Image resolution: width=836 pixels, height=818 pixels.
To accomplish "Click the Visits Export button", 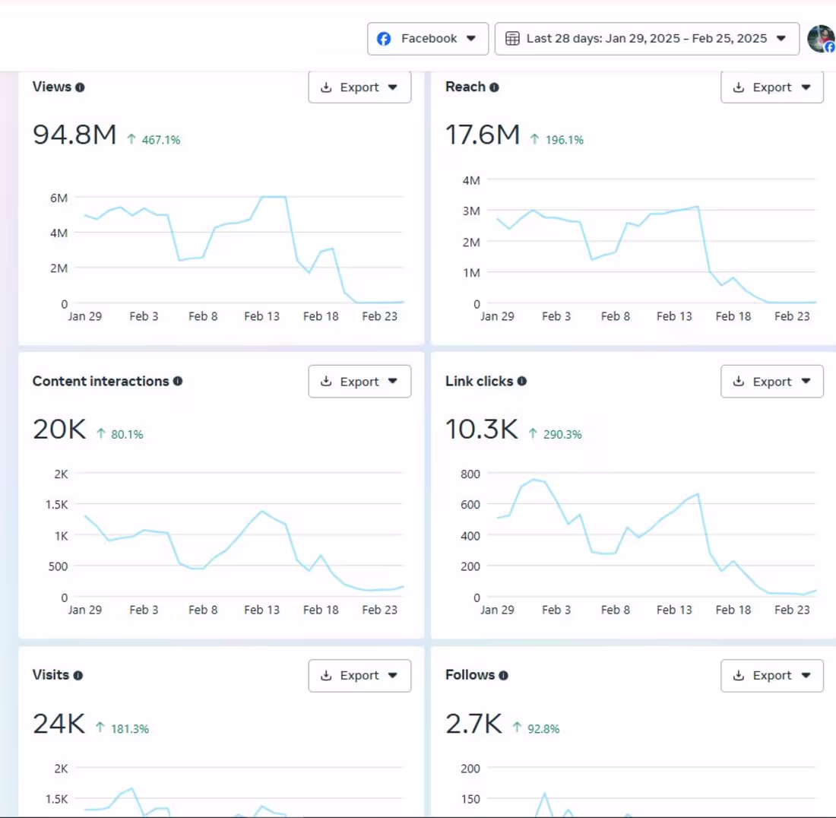I will tap(359, 676).
